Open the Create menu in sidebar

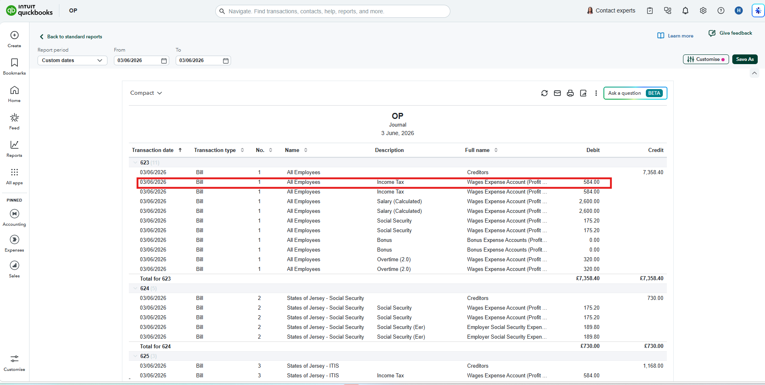15,40
